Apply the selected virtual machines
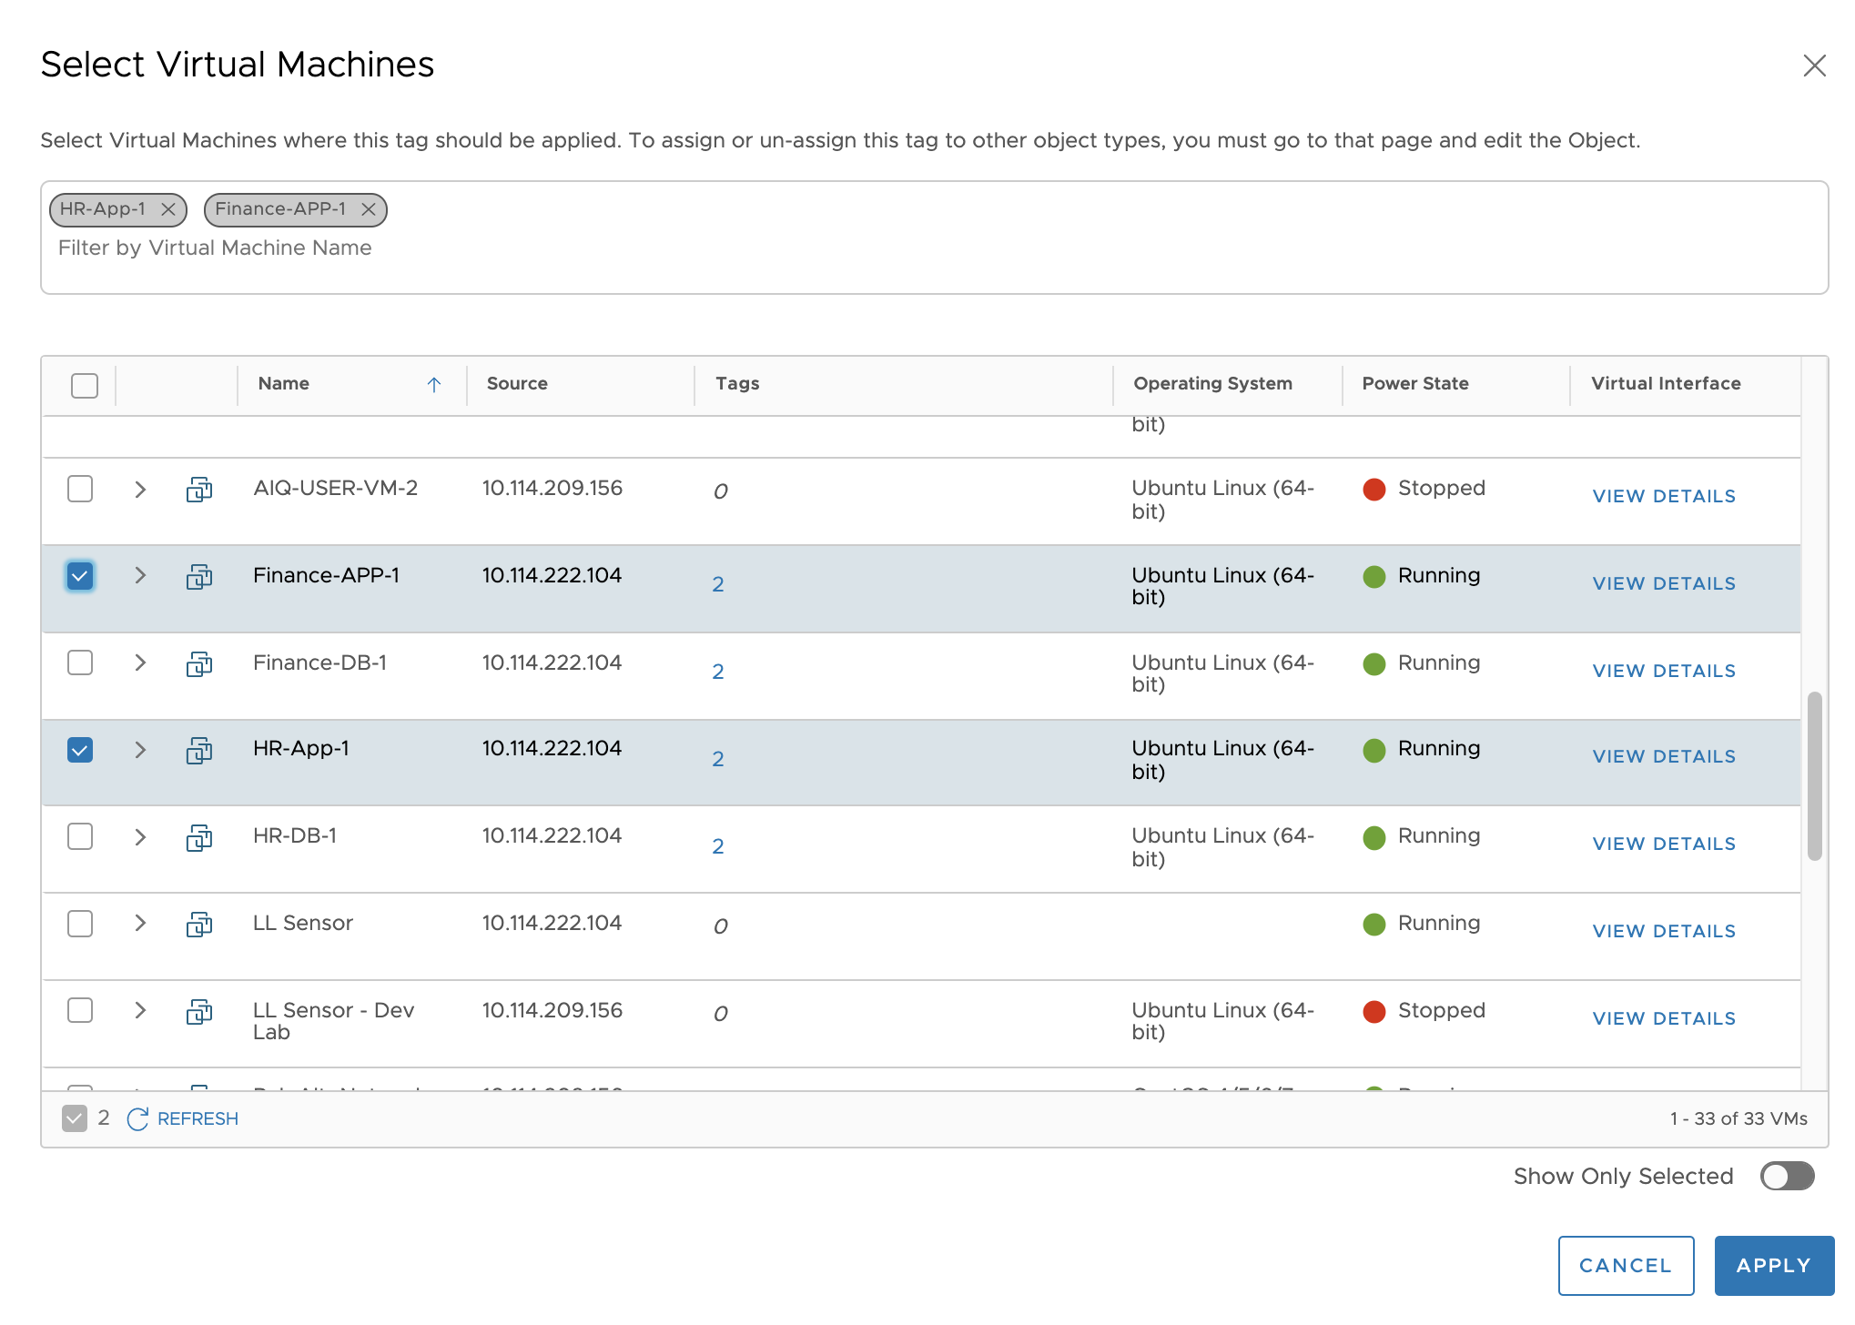 1774,1265
